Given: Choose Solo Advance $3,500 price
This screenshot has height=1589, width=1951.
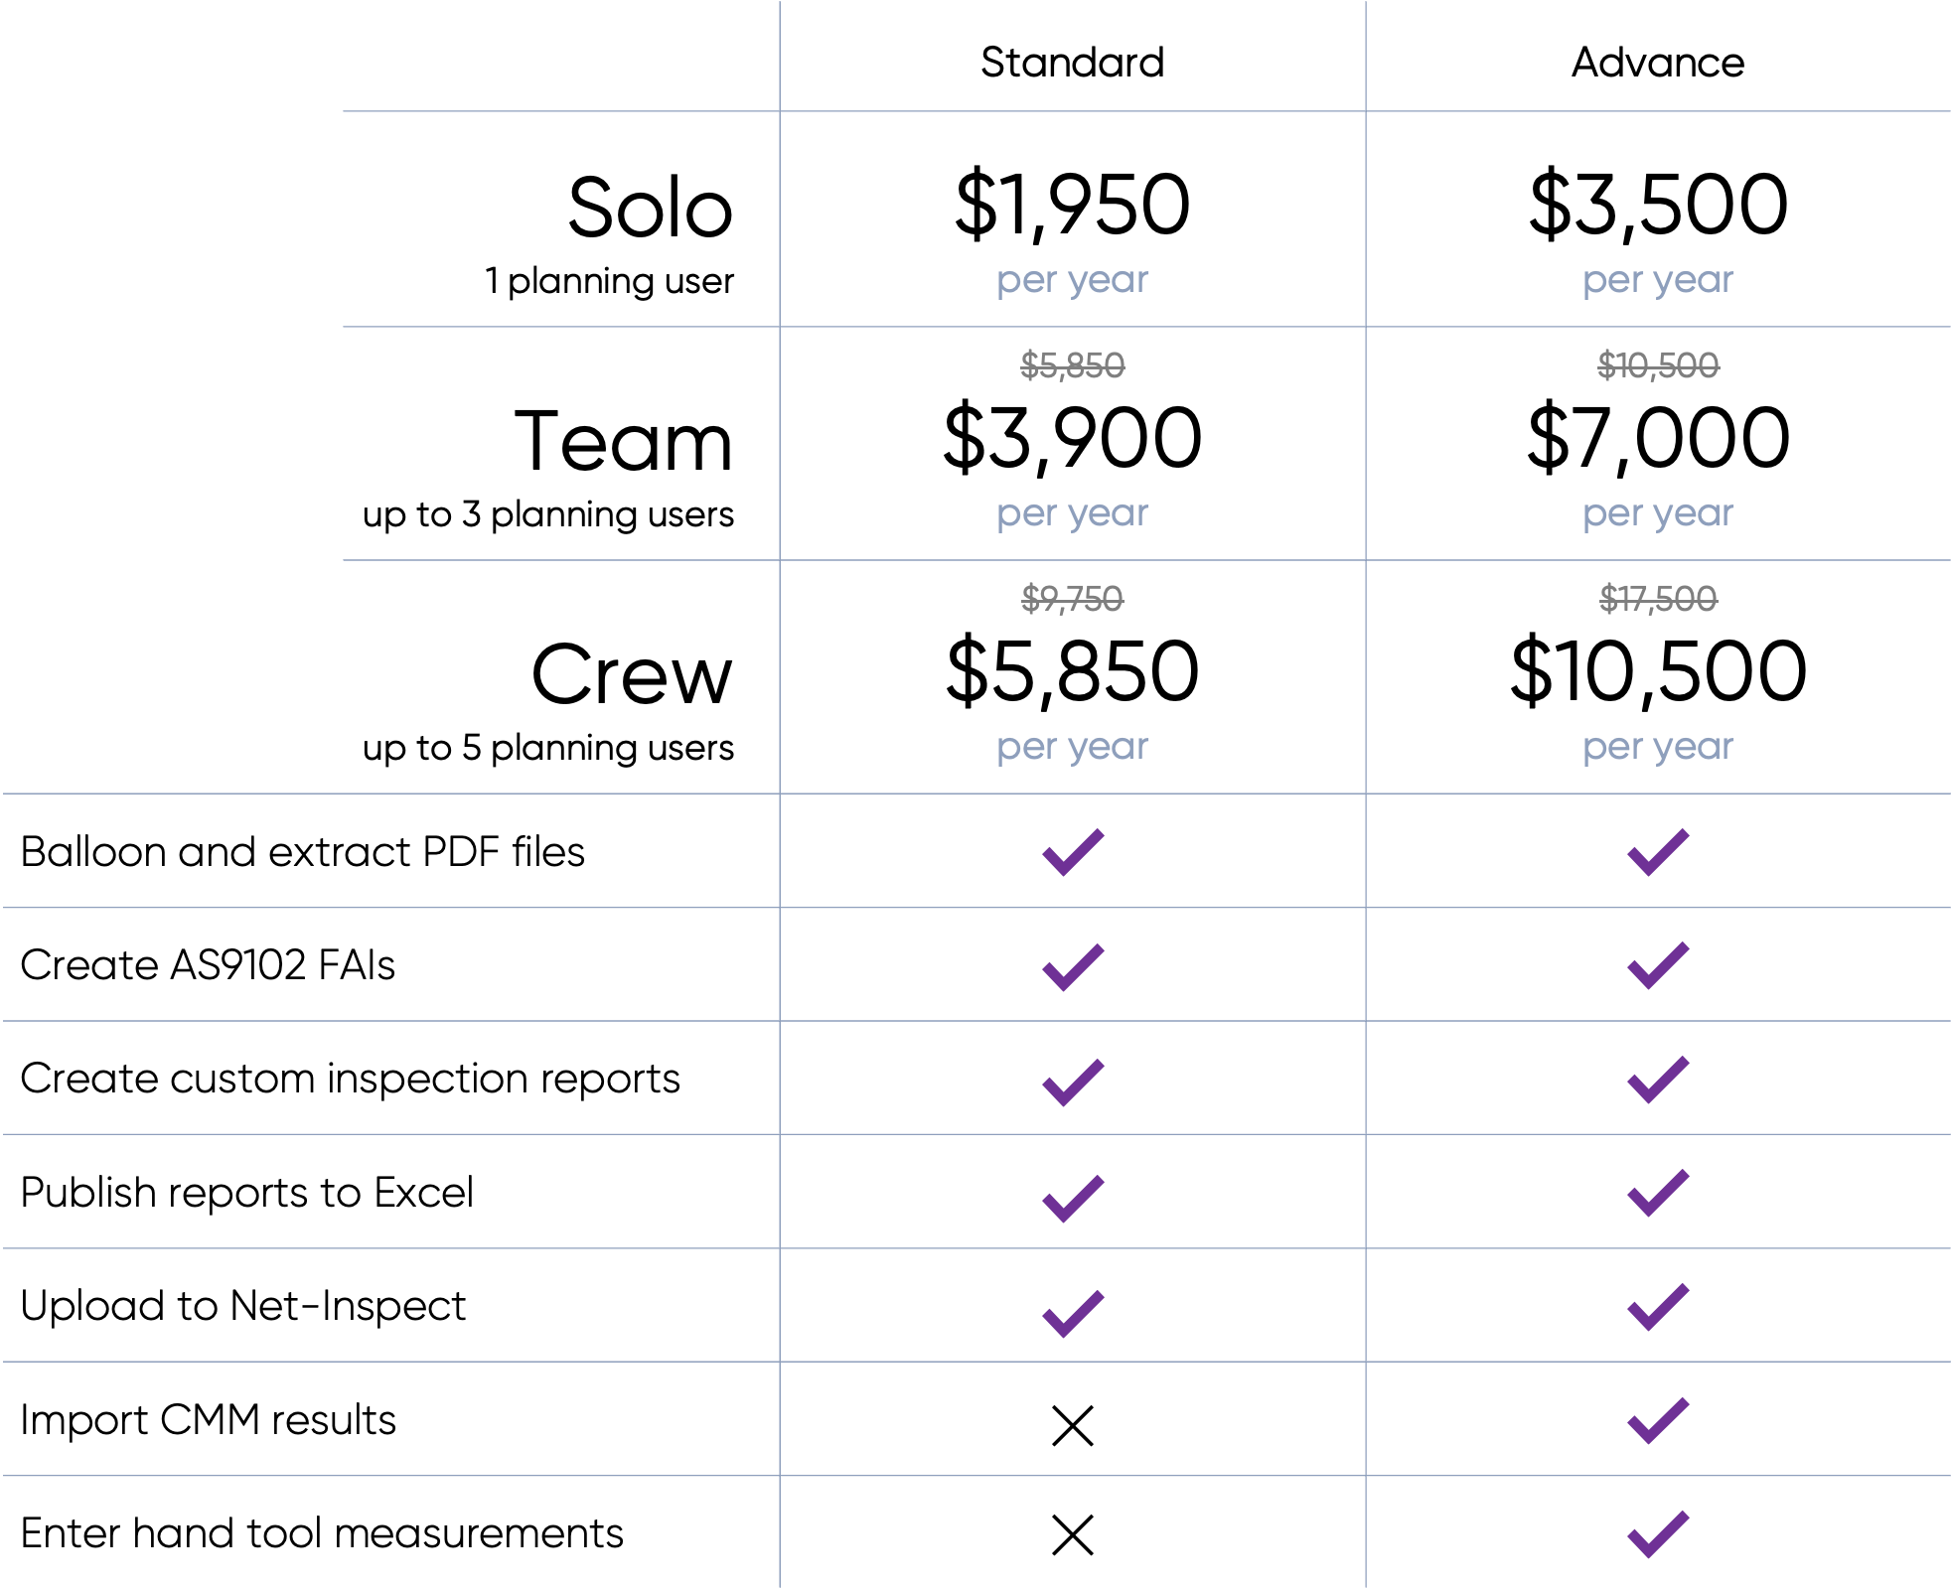Looking at the screenshot, I should 1658,205.
